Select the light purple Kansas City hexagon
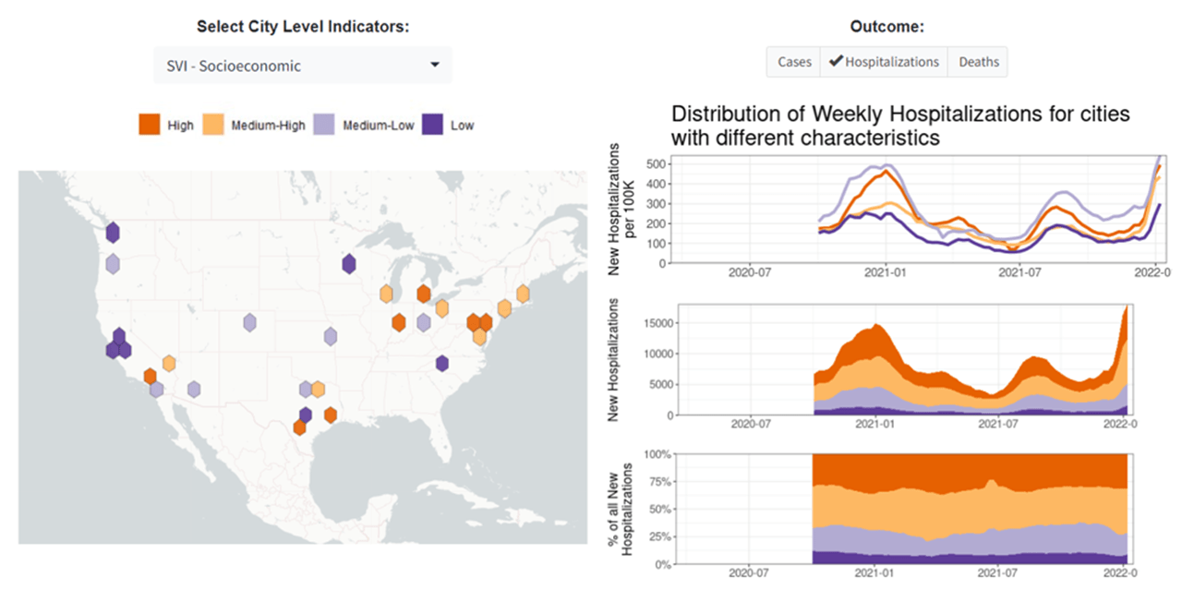The width and height of the screenshot is (1182, 589). pos(331,336)
